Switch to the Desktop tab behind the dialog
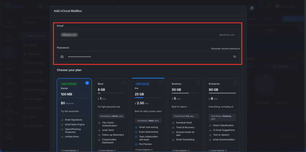This screenshot has width=306, height=152. click(281, 66)
